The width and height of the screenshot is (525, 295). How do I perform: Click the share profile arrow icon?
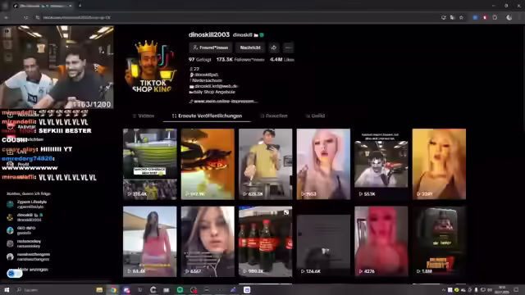pos(273,48)
